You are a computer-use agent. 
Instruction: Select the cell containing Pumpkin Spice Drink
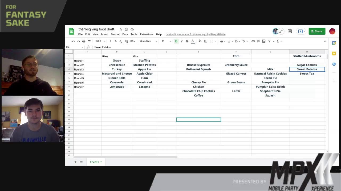pos(270,87)
